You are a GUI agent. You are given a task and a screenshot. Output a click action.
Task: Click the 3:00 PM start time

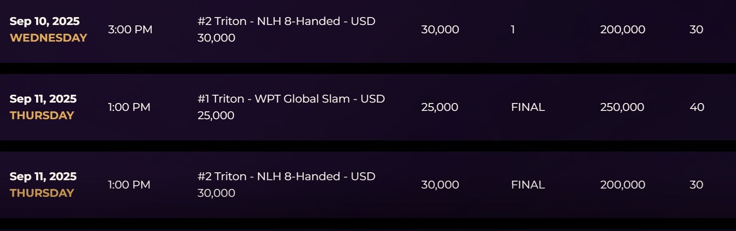130,30
